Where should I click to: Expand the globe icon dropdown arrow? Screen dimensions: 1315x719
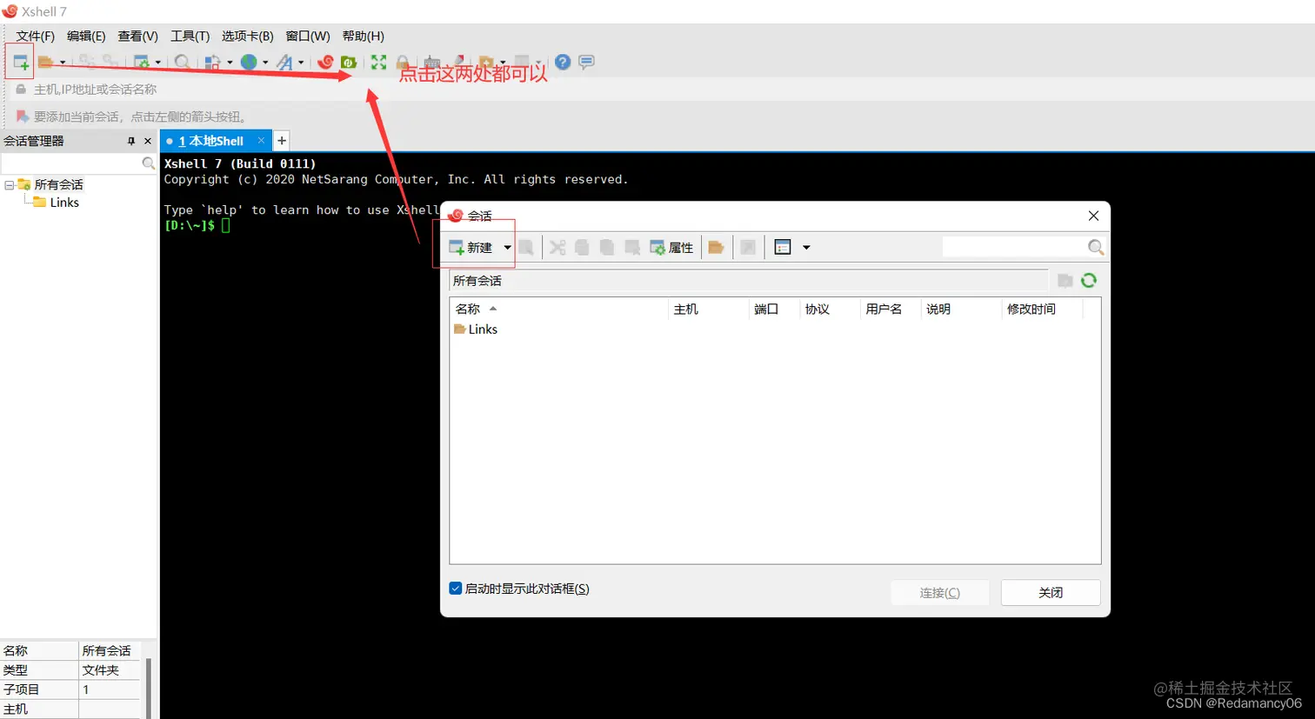pyautogui.click(x=265, y=63)
